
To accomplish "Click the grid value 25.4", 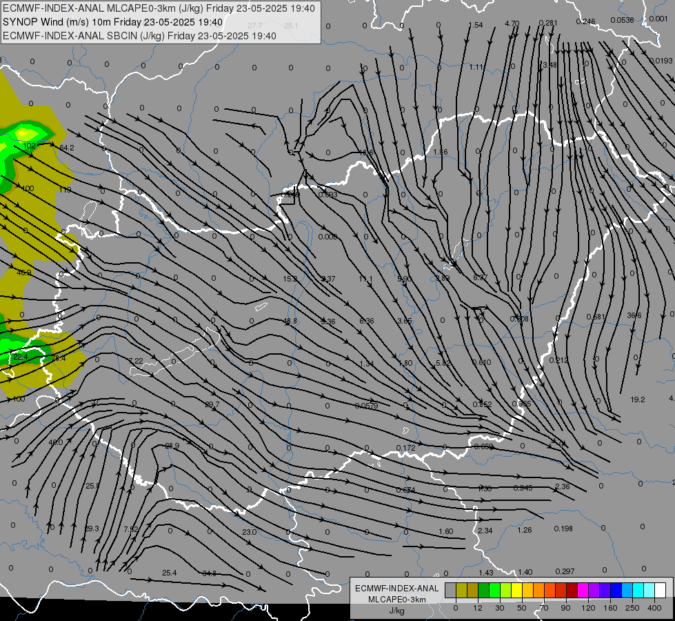I will click(x=169, y=573).
